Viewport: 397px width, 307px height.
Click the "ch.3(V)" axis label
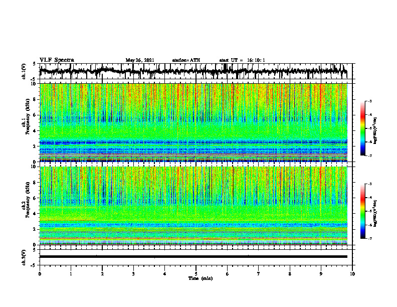[x=24, y=257]
